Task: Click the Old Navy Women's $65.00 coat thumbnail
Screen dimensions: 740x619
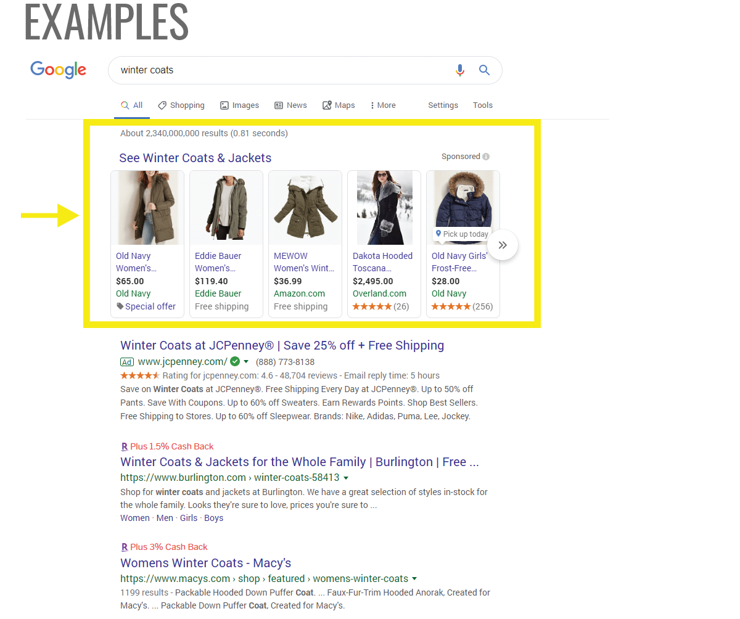Action: tap(147, 208)
